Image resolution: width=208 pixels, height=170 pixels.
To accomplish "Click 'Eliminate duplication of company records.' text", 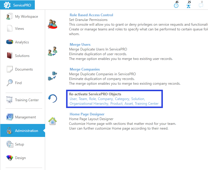I will click(102, 79).
